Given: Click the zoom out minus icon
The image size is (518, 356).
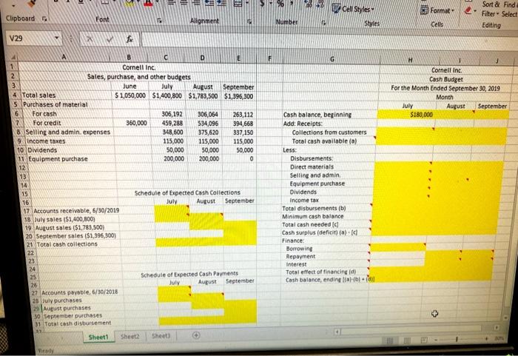Looking at the screenshot, I should [x=437, y=340].
